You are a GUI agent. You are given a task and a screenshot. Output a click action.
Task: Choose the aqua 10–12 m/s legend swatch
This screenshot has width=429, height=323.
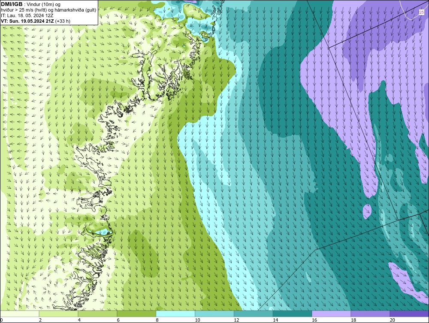214,314
